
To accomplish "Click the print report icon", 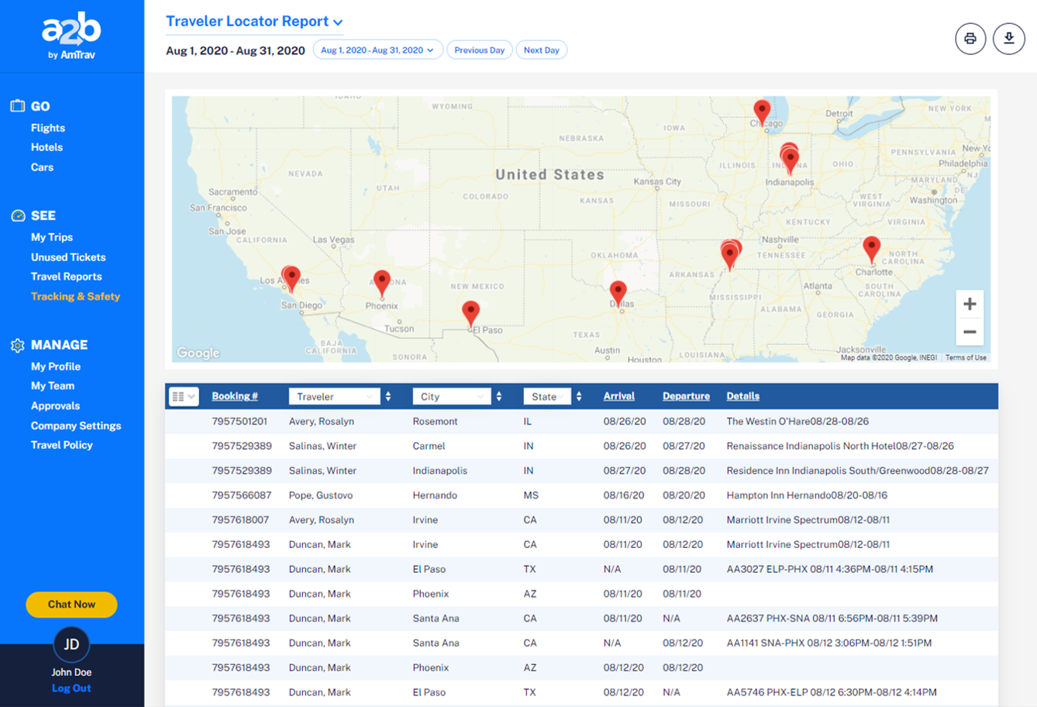I will [970, 39].
